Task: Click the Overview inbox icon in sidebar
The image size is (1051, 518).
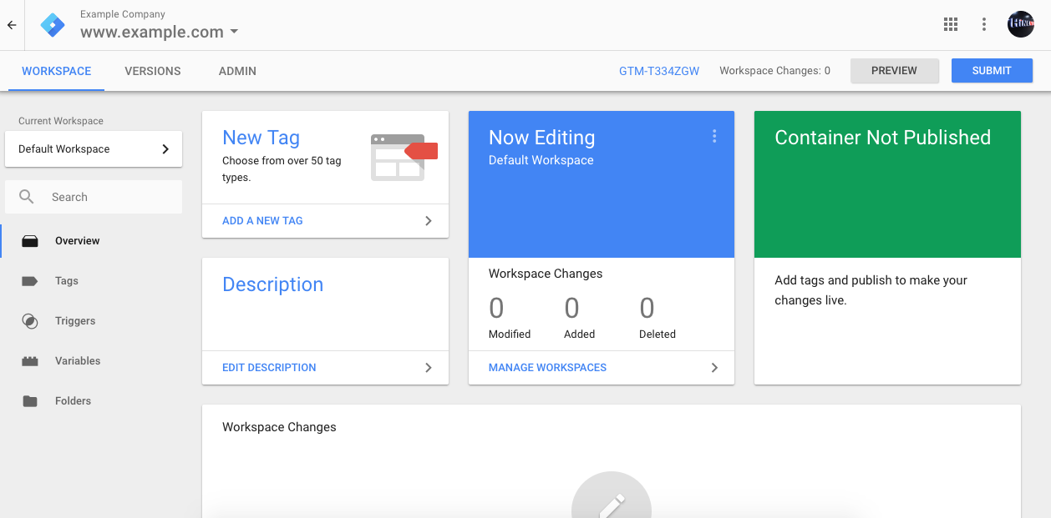Action: point(30,241)
